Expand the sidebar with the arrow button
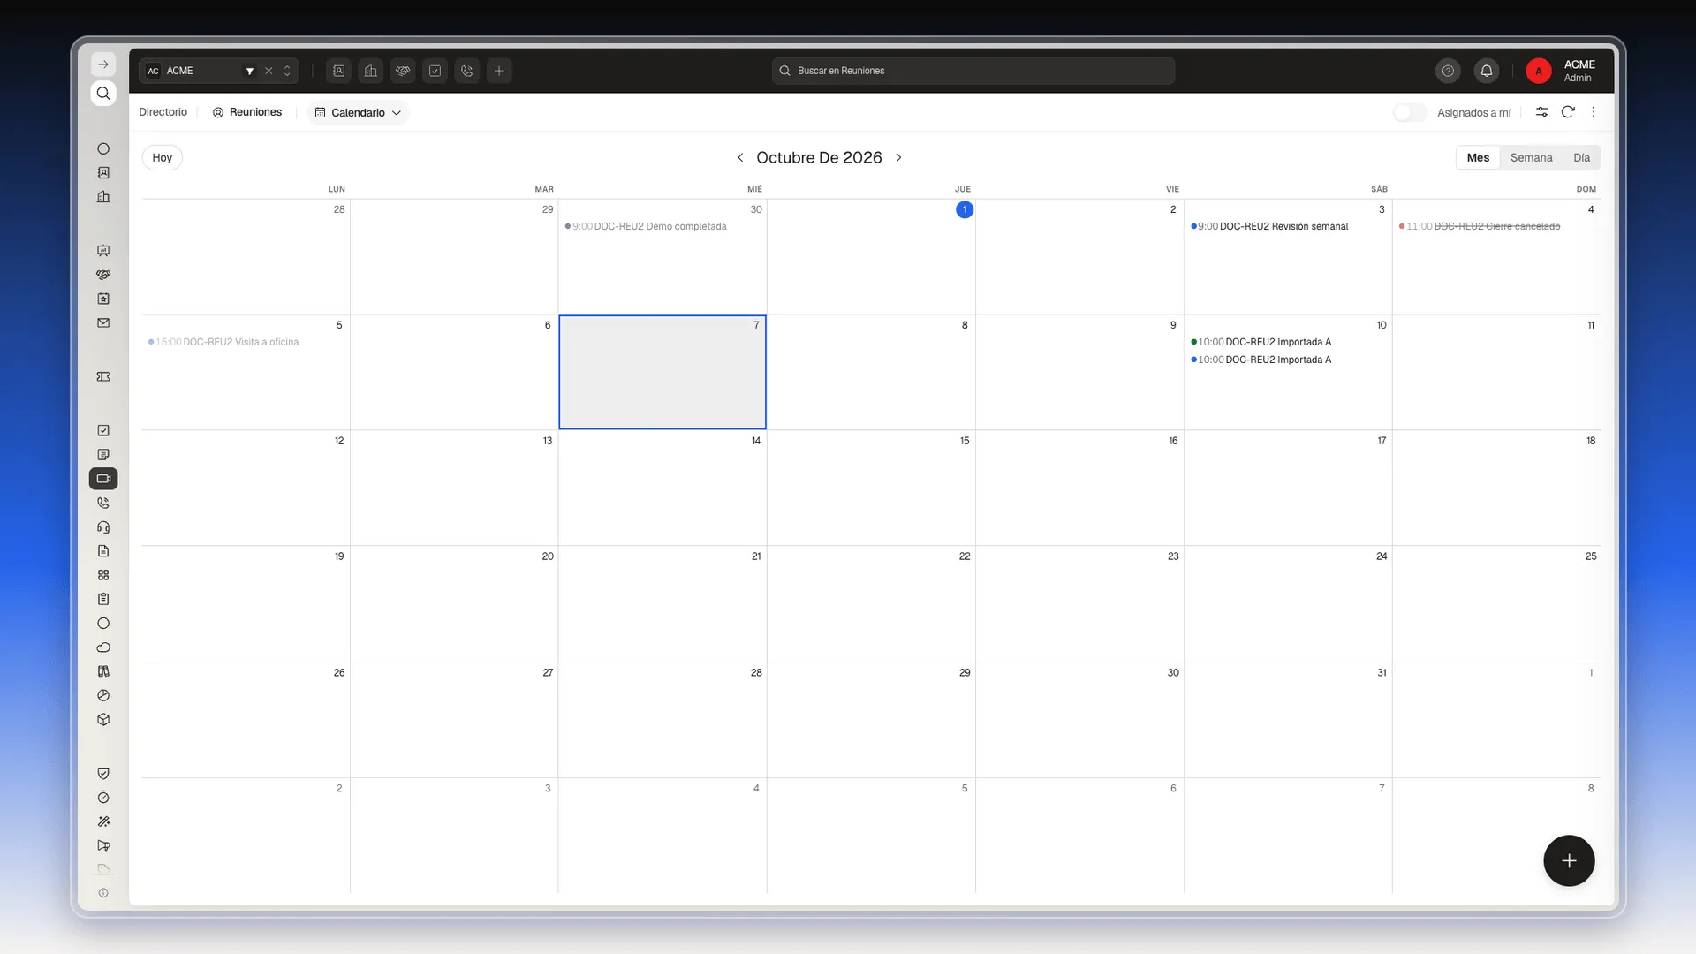The height and width of the screenshot is (954, 1696). pos(103,64)
